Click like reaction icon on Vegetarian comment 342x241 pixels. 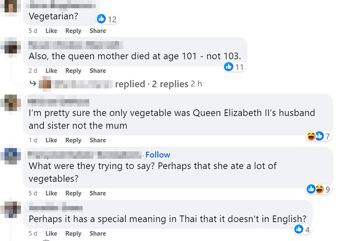click(x=102, y=19)
